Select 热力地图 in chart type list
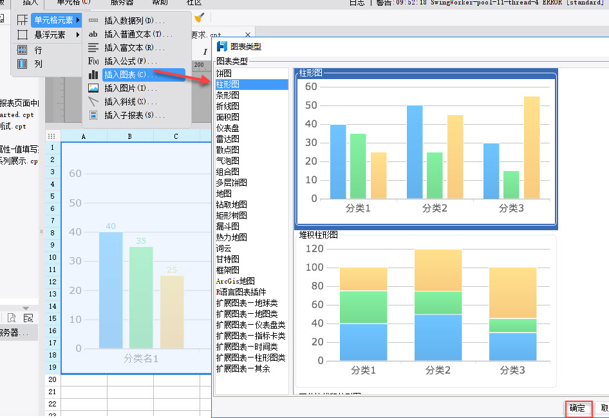 (252, 237)
